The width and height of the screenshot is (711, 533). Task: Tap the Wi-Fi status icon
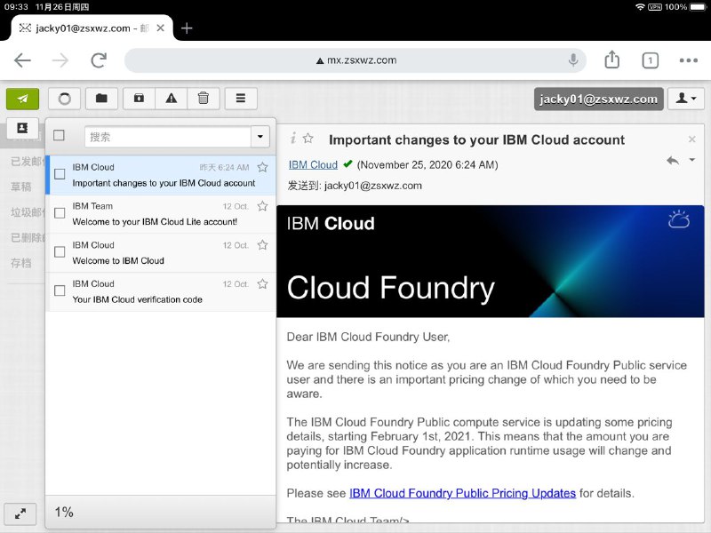(640, 7)
